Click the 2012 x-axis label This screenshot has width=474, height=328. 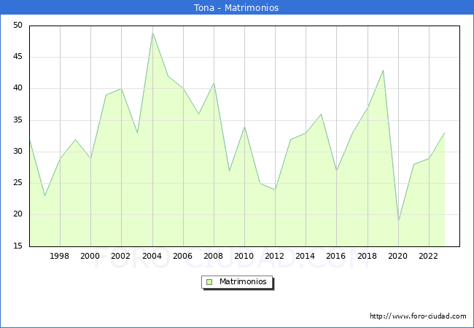275,257
